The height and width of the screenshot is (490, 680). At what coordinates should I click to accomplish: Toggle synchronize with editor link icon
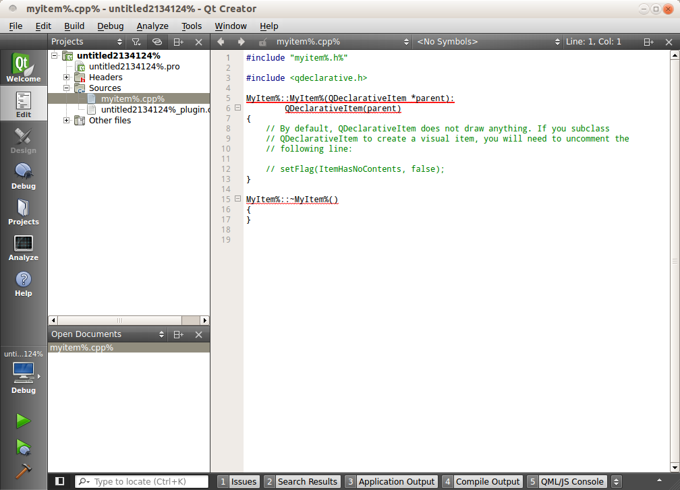(157, 42)
